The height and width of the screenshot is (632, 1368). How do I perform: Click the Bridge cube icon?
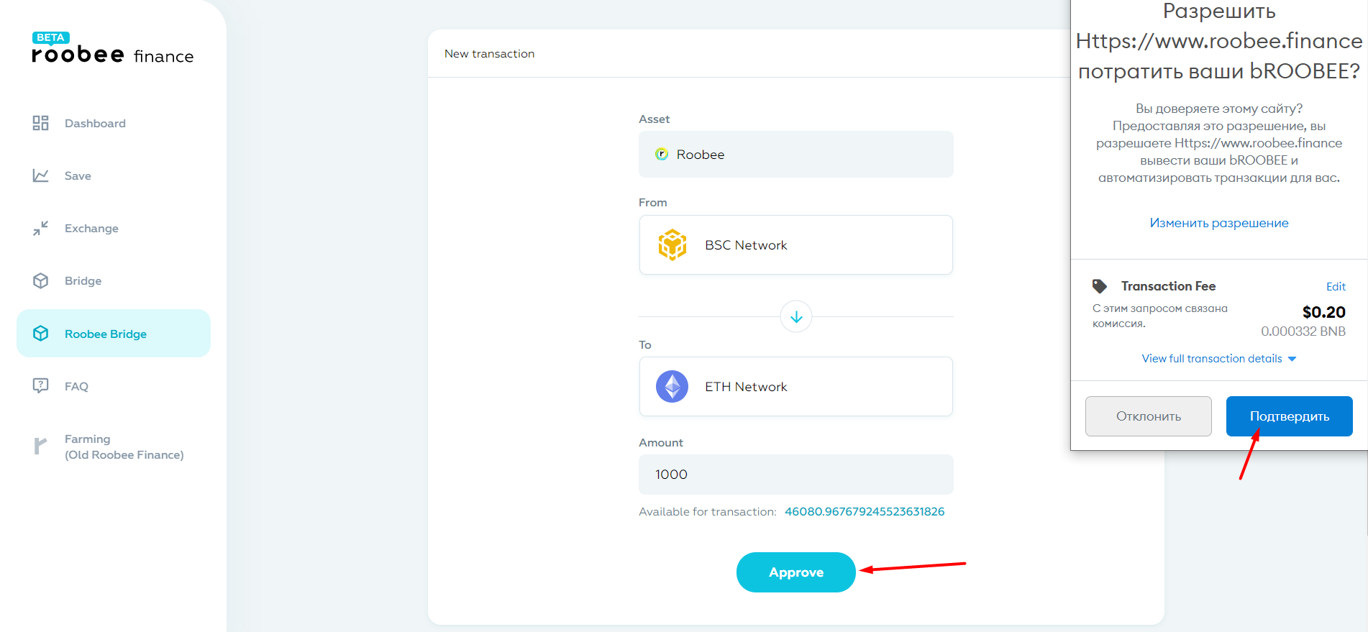point(40,280)
